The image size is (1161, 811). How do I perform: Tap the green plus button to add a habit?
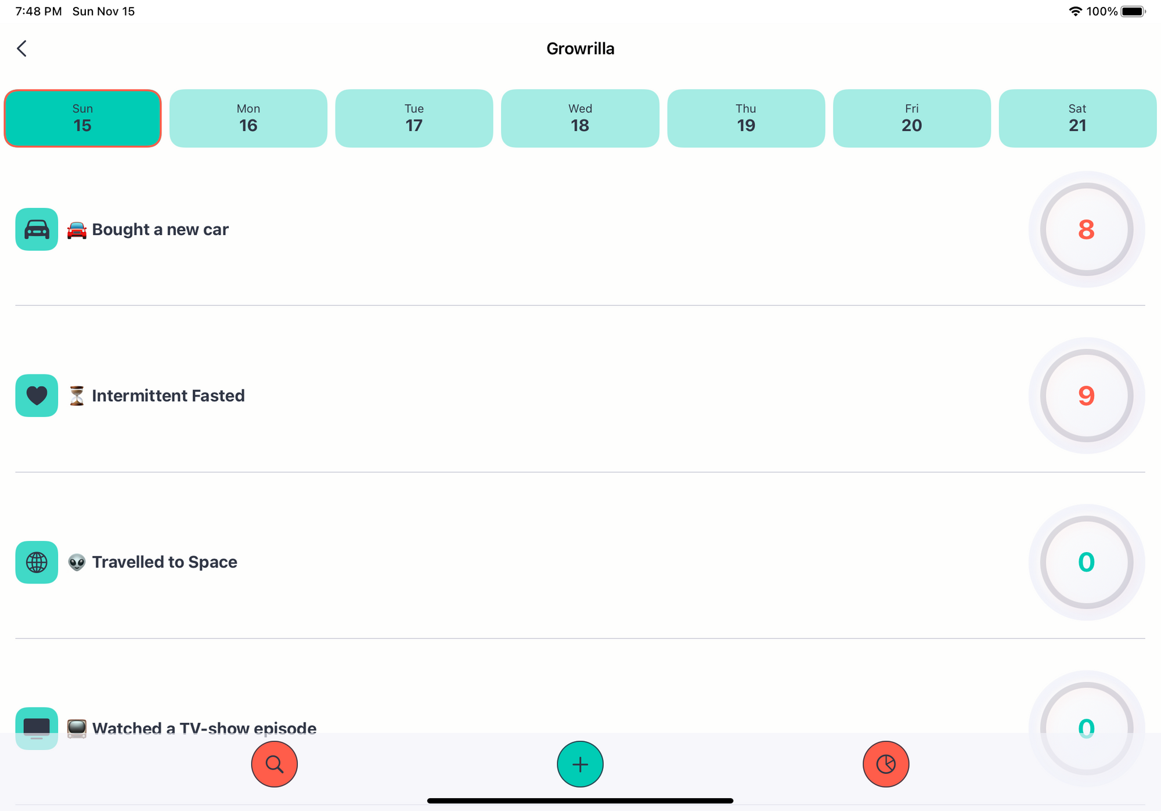click(580, 764)
